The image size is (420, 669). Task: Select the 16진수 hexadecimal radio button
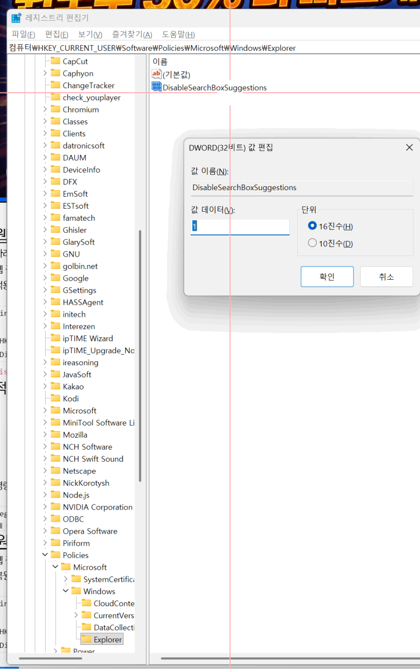coord(312,226)
